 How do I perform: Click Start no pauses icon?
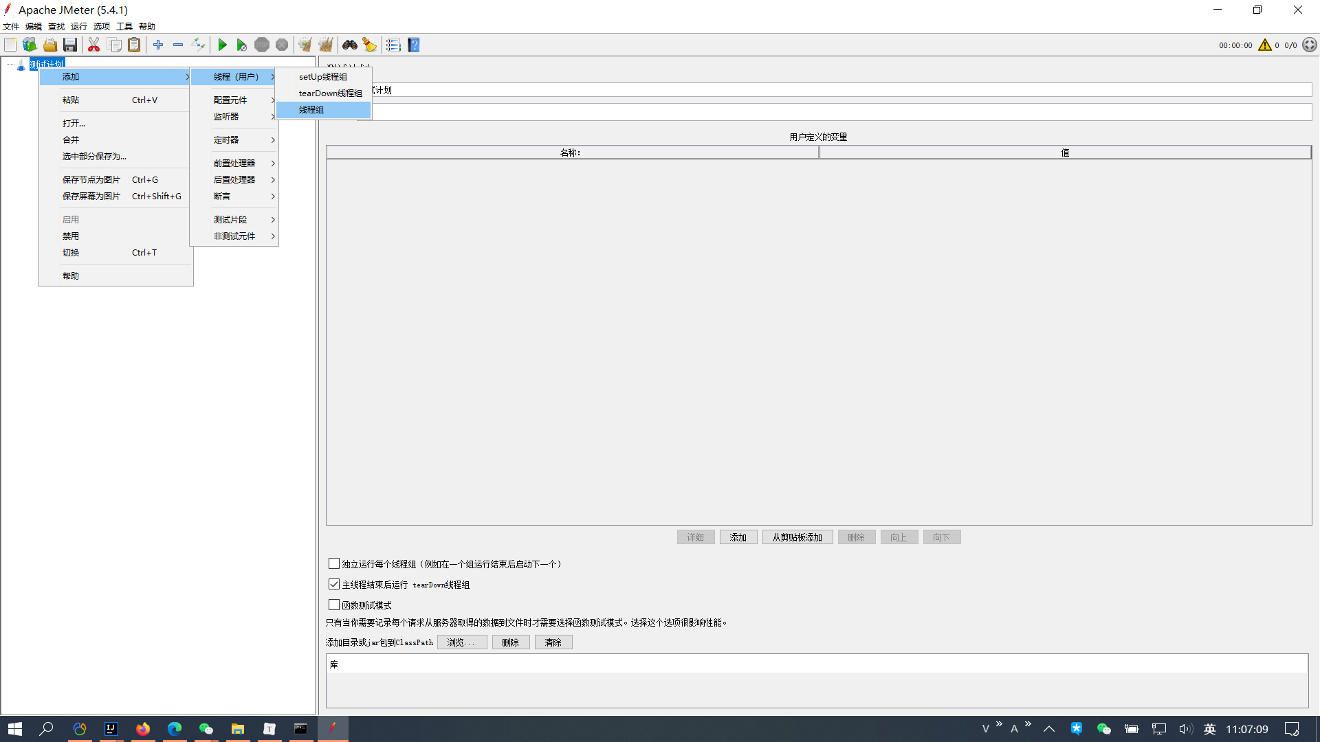[x=242, y=45]
